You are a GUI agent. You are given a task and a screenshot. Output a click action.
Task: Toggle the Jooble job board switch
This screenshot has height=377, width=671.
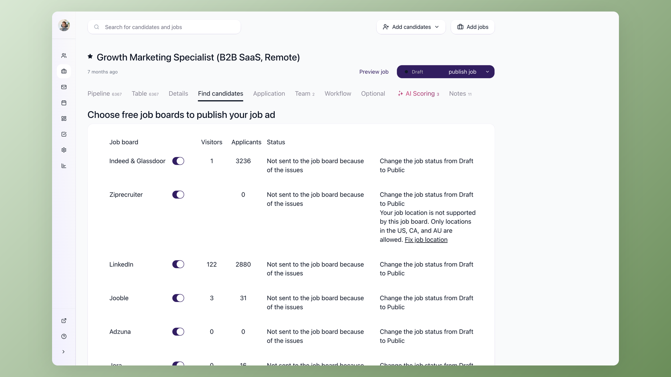[x=178, y=298]
